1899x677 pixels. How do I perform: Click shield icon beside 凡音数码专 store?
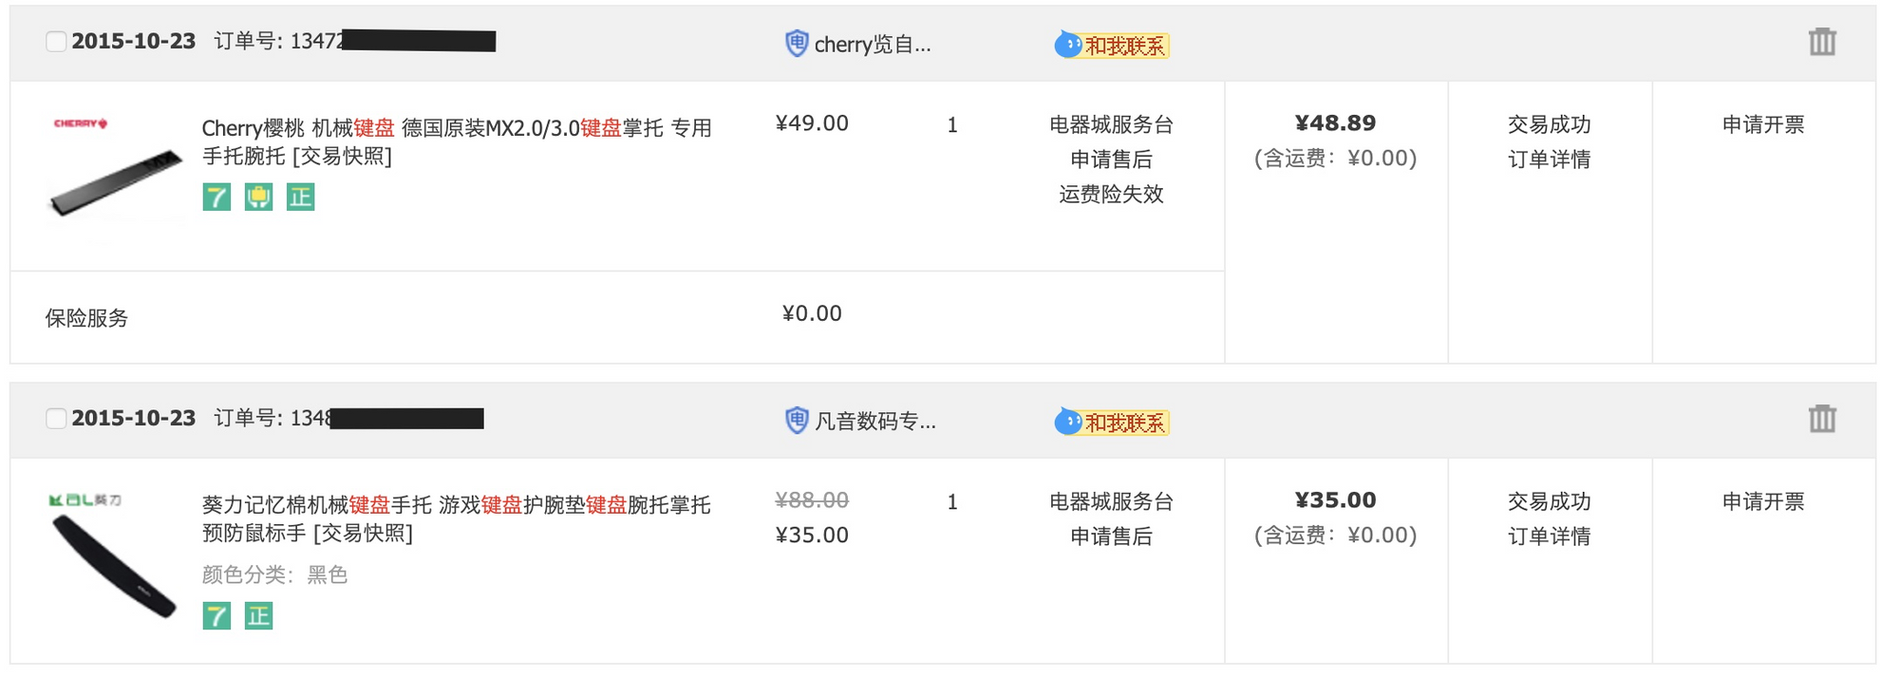pos(796,421)
